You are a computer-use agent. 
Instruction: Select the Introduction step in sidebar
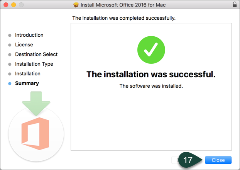[29, 35]
